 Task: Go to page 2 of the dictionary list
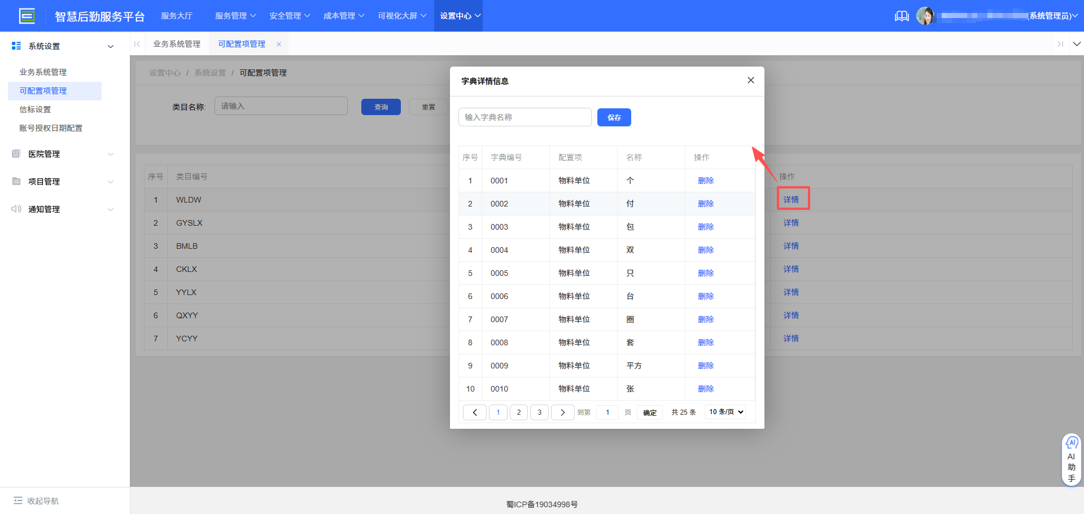pos(518,412)
